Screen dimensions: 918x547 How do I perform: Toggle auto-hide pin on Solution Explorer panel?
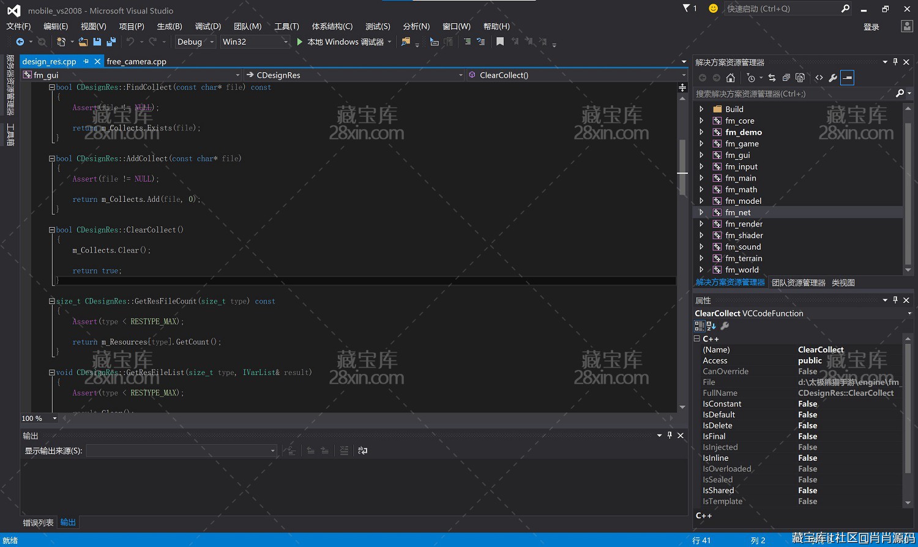[895, 62]
